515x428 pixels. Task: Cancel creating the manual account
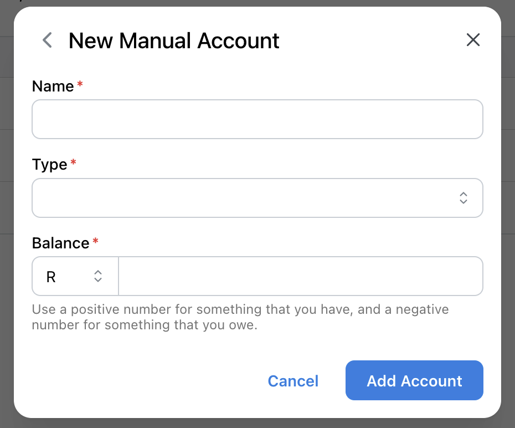(x=293, y=380)
